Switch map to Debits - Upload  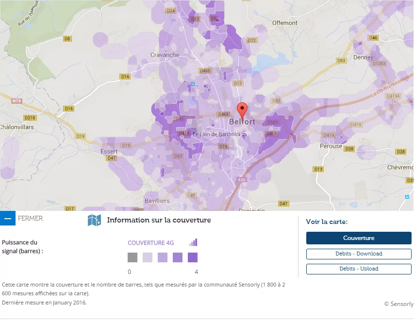359,269
